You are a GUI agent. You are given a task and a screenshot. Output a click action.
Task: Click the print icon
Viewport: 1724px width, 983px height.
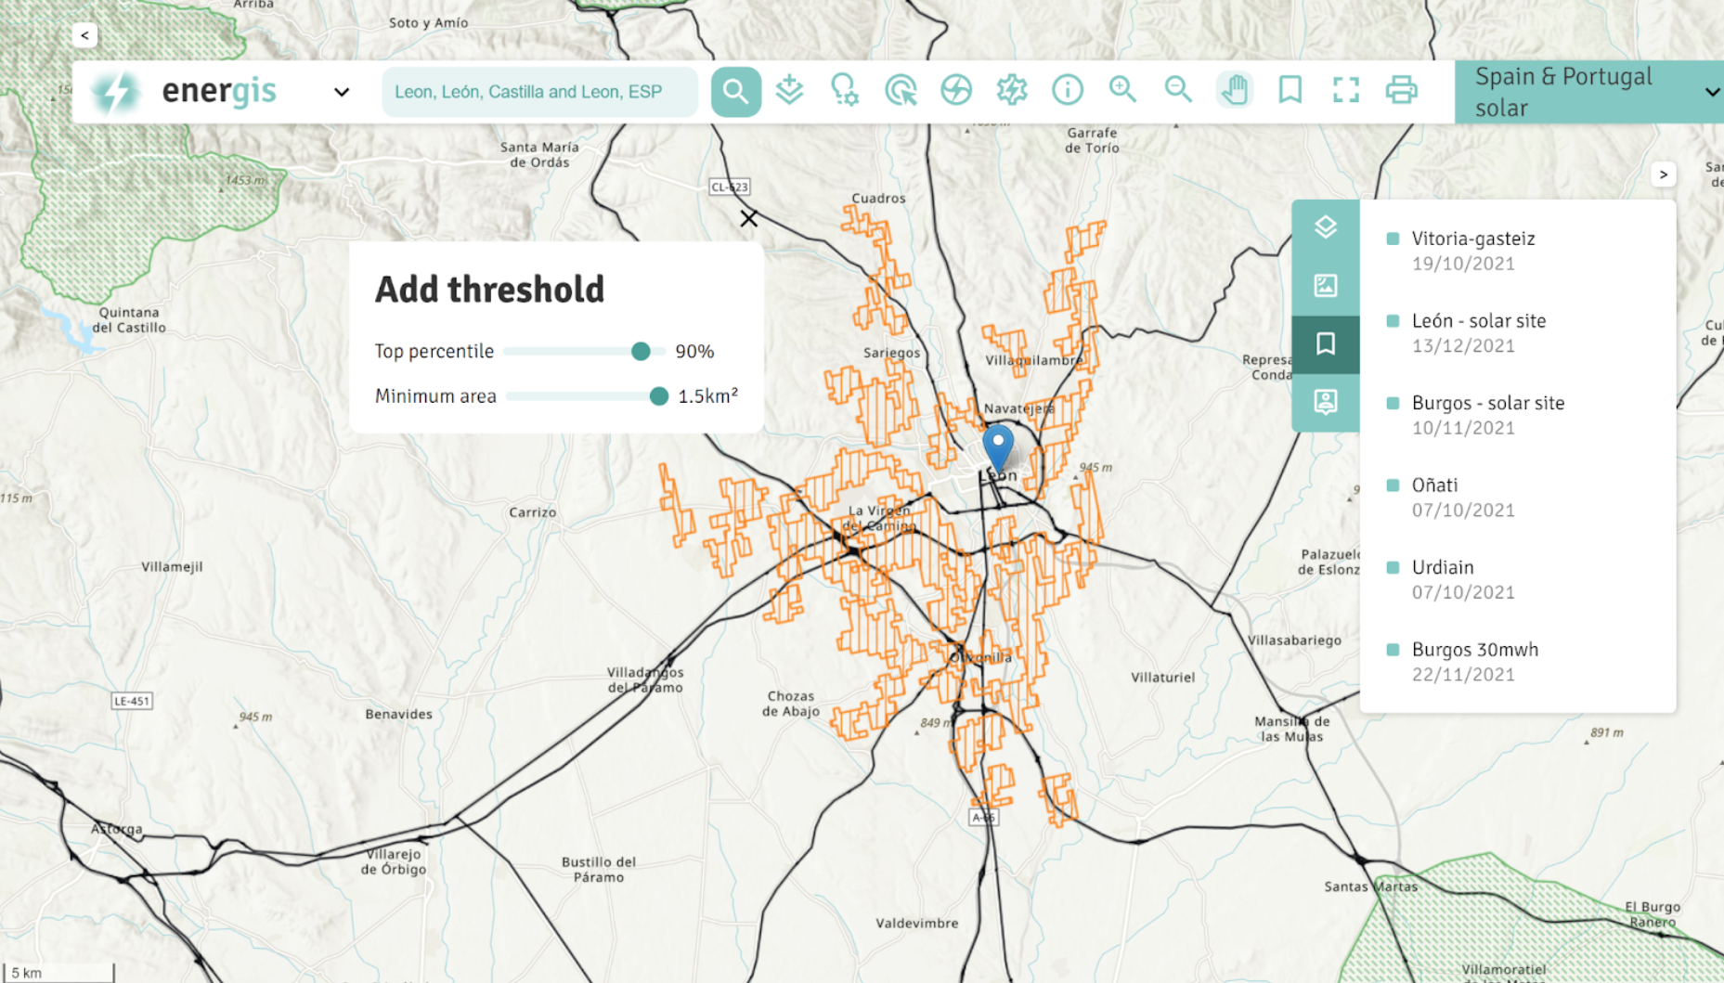pyautogui.click(x=1402, y=91)
